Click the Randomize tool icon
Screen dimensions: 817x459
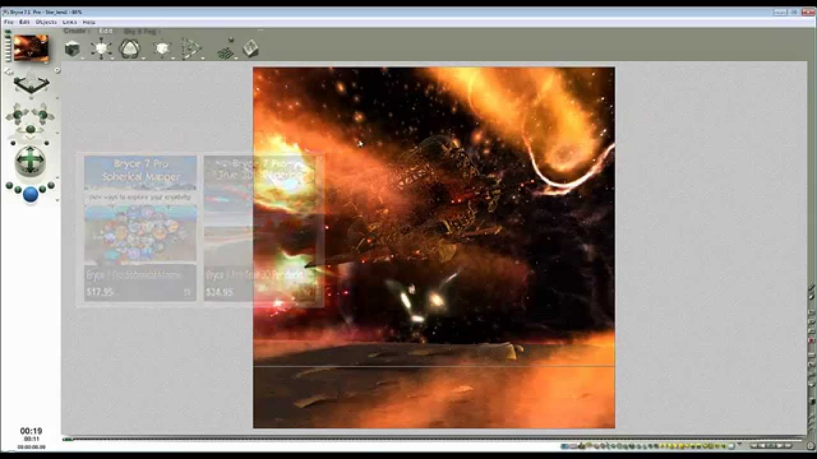pyautogui.click(x=225, y=50)
